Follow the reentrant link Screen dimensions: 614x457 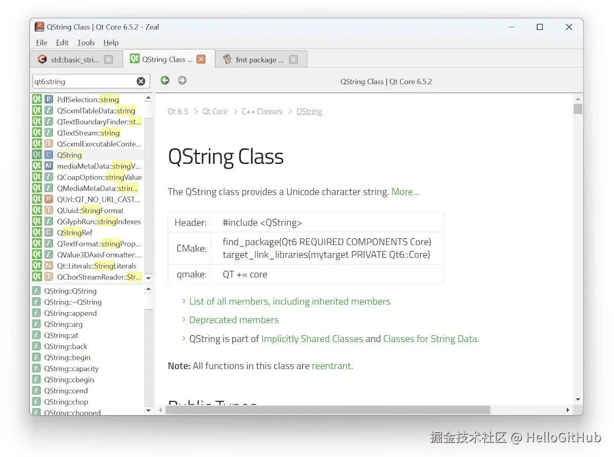[x=331, y=366]
